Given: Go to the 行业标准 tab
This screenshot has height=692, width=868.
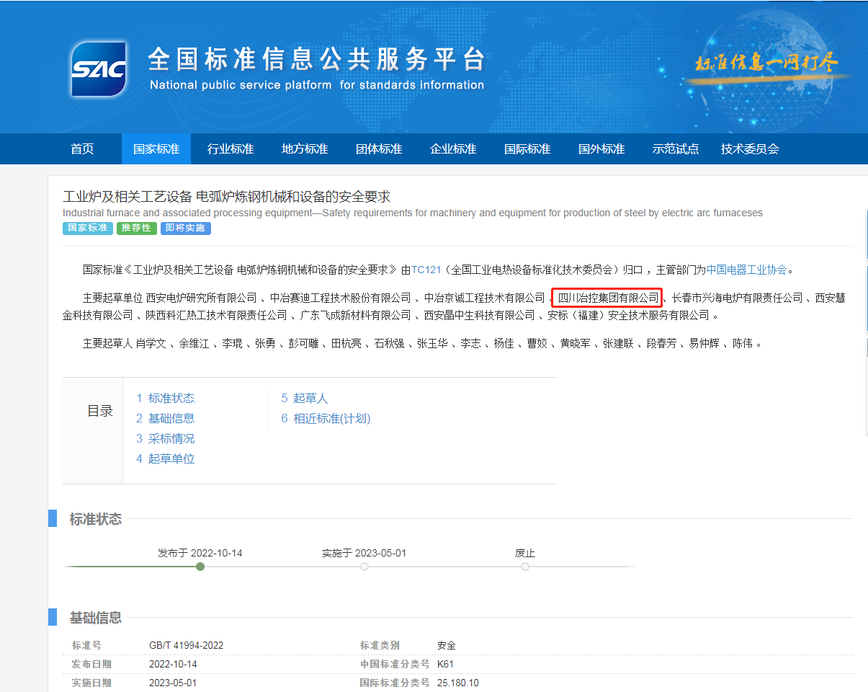Looking at the screenshot, I should 231,149.
